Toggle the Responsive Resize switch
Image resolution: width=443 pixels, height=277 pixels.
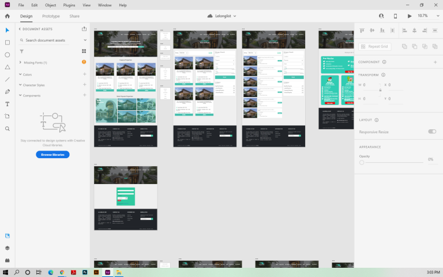(432, 132)
